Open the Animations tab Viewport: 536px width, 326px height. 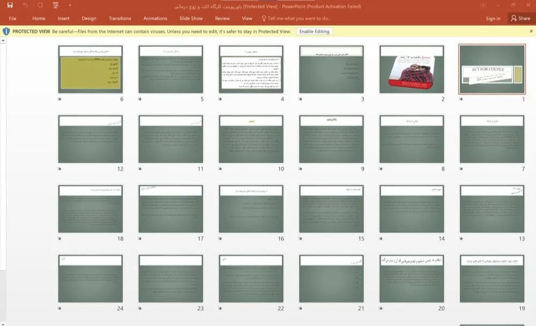coord(155,18)
